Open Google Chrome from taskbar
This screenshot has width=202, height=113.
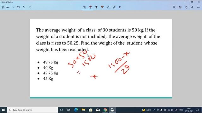105,110
